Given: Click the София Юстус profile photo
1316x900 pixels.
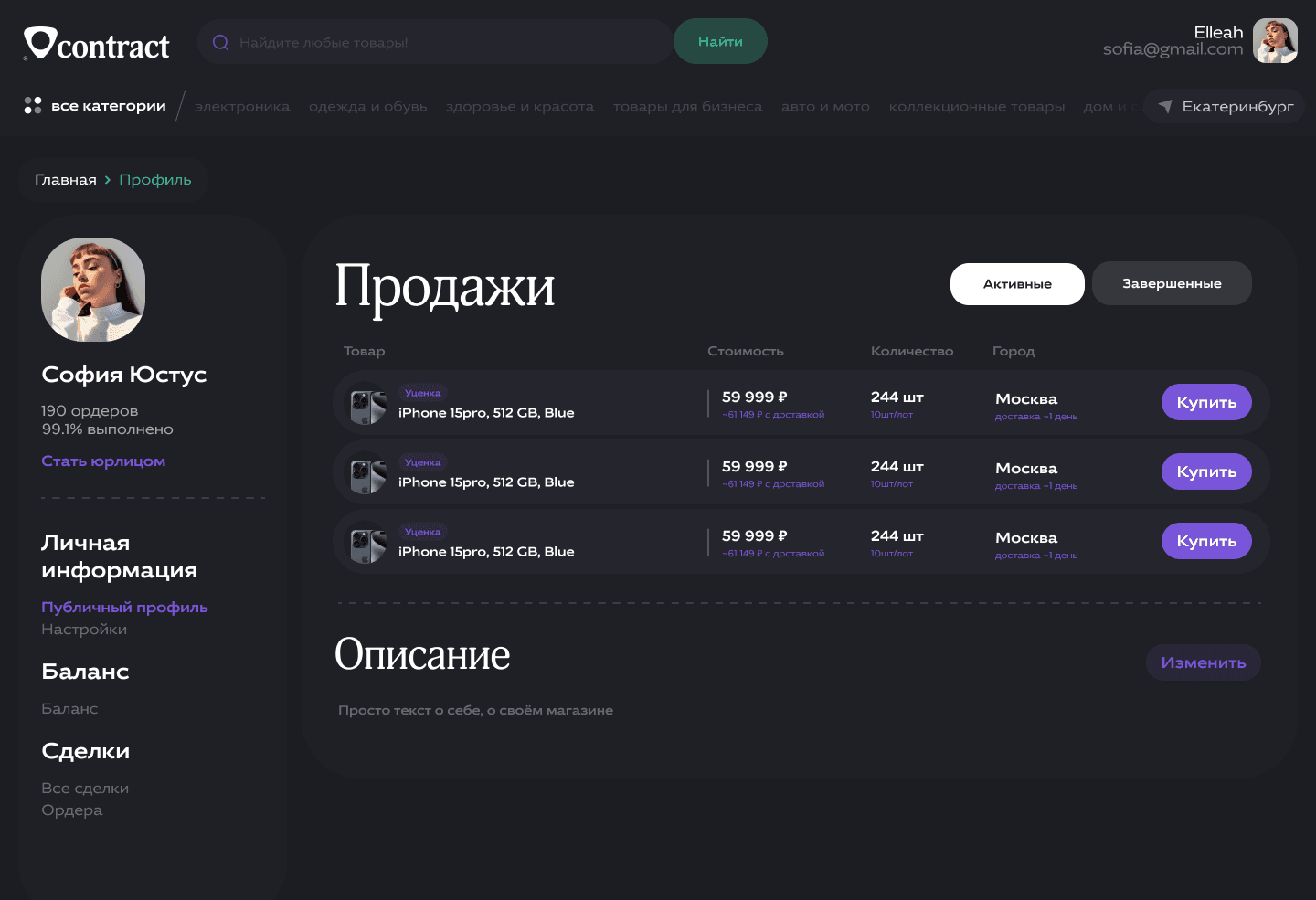Looking at the screenshot, I should (x=93, y=290).
